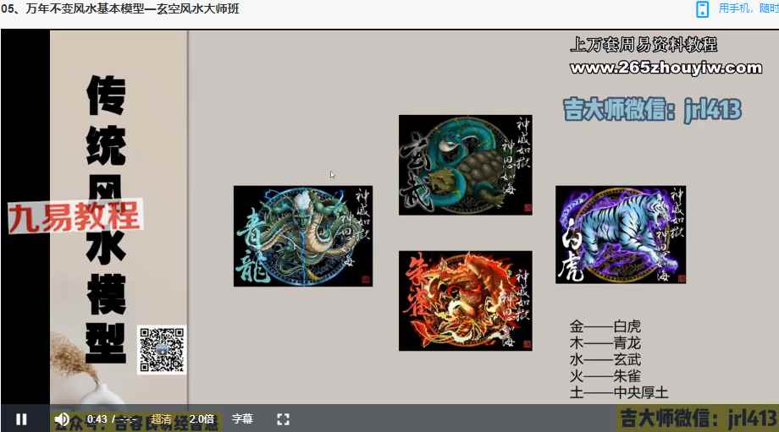This screenshot has width=779, height=432.
Task: Click the 玄武 turtle-snake image
Action: click(466, 165)
